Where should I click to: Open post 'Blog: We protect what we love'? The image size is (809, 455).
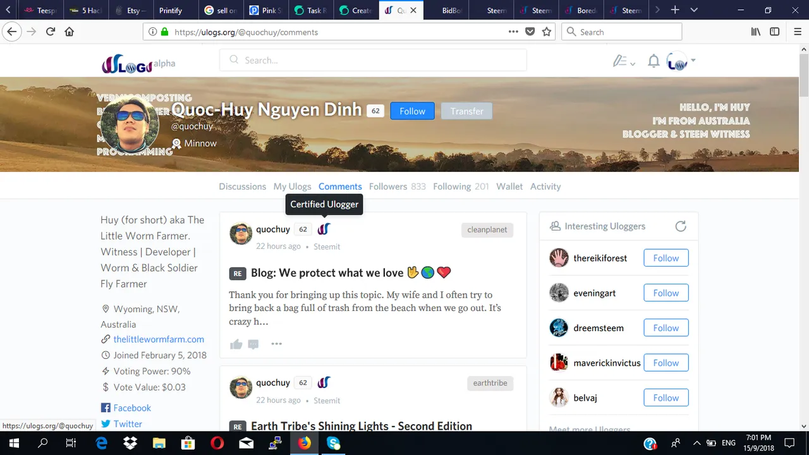coord(351,273)
